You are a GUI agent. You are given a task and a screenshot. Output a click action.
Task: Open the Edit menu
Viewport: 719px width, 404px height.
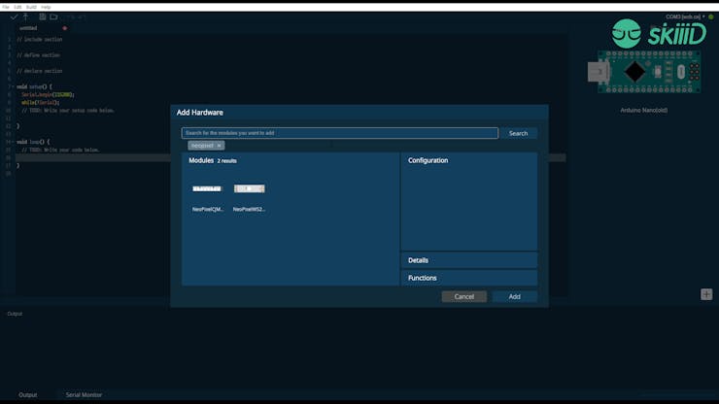17,8
